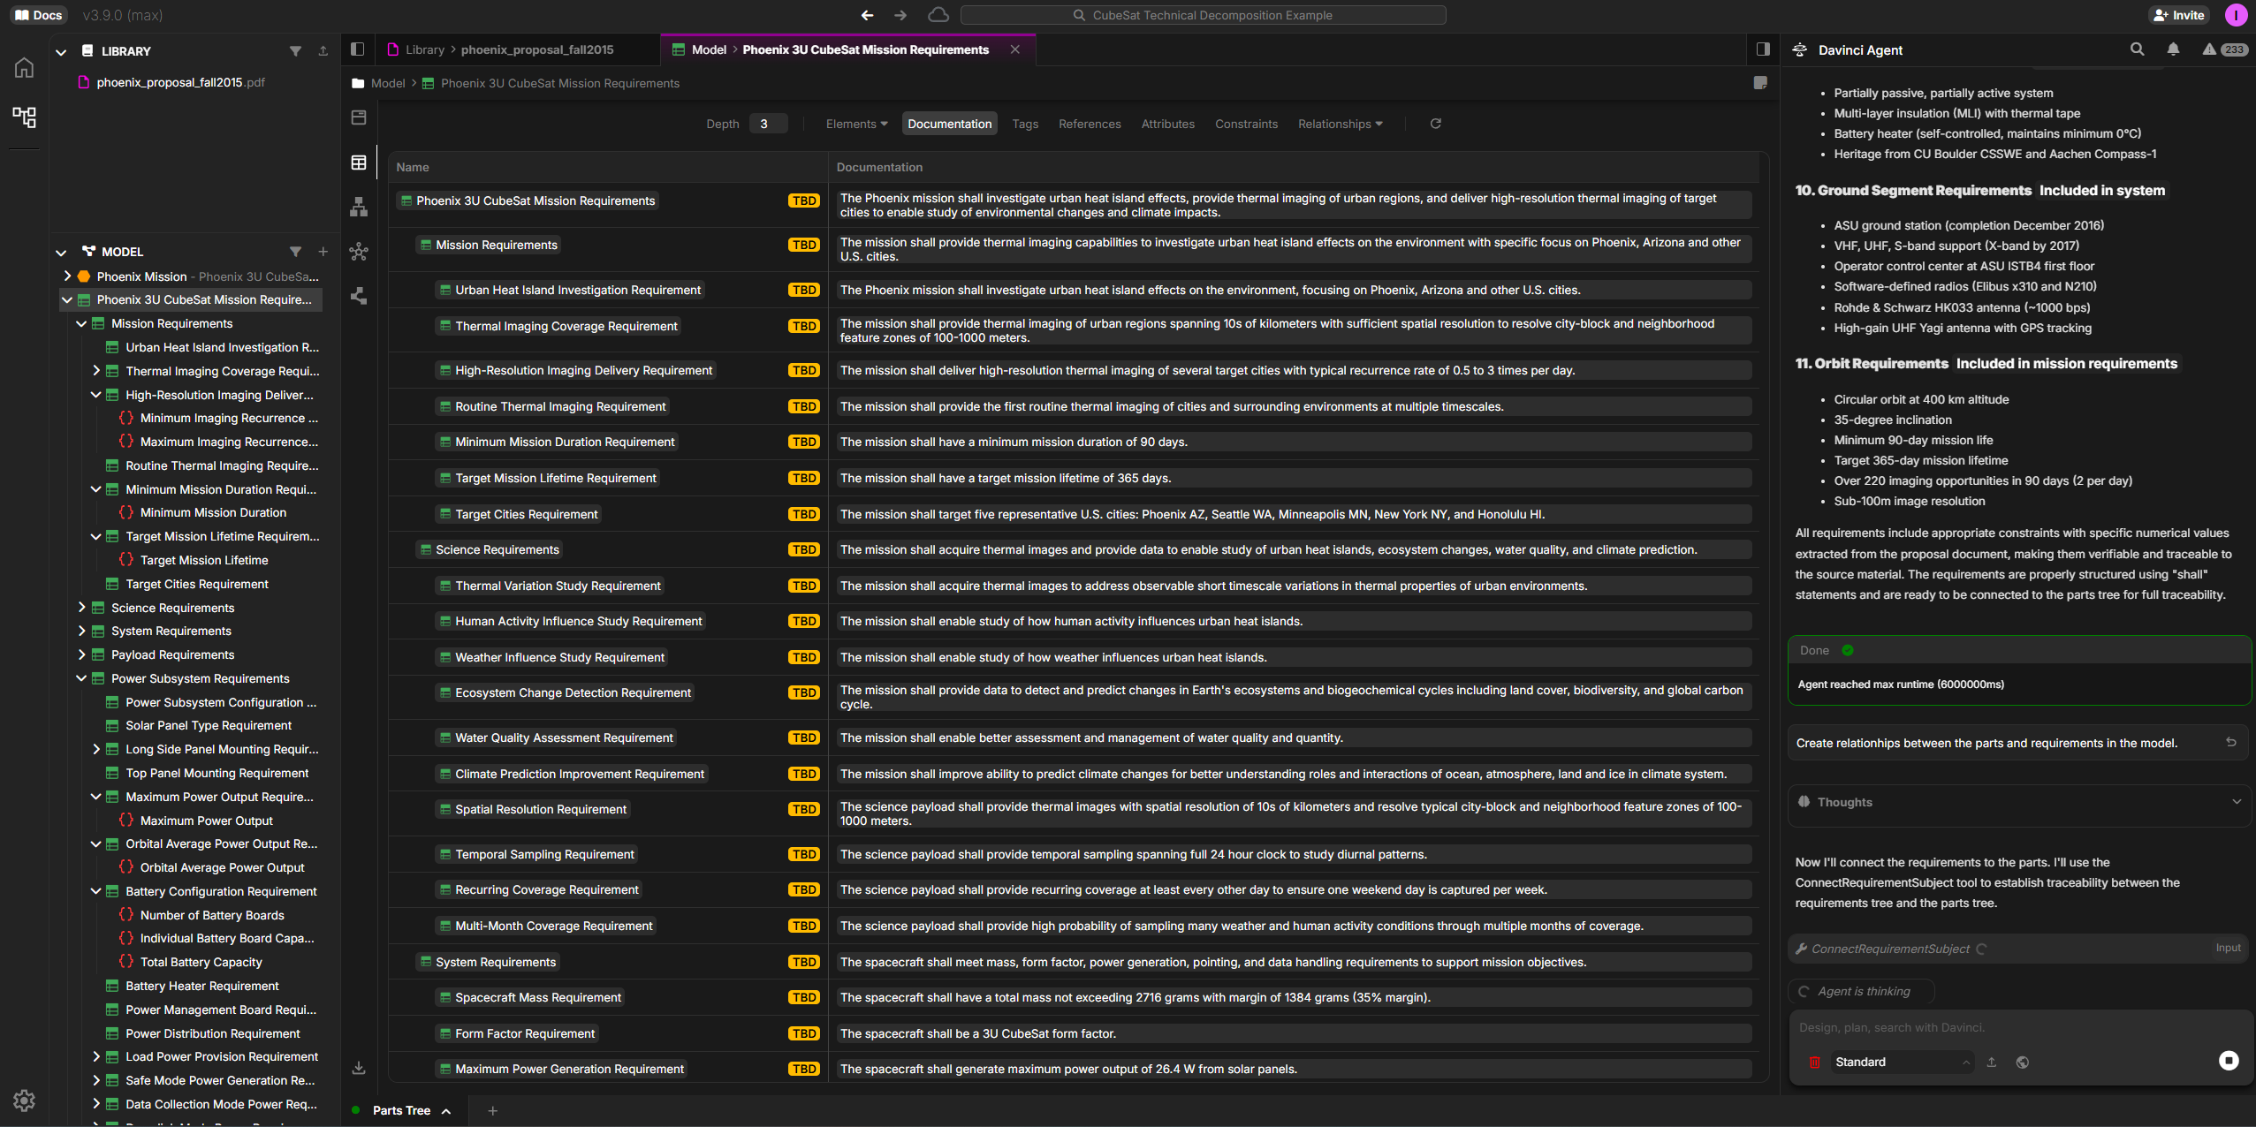Click the refresh icon in table toolbar

[1435, 124]
